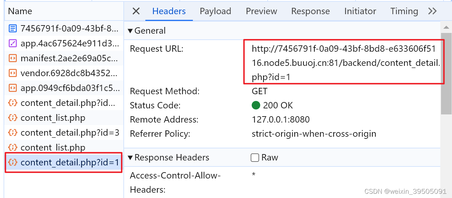Screen dimensions: 452x198
Task: Click the XHR icon of content_detail.php?id=3
Action: pyautogui.click(x=13, y=133)
